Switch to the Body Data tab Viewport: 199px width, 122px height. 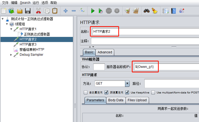click(116, 100)
